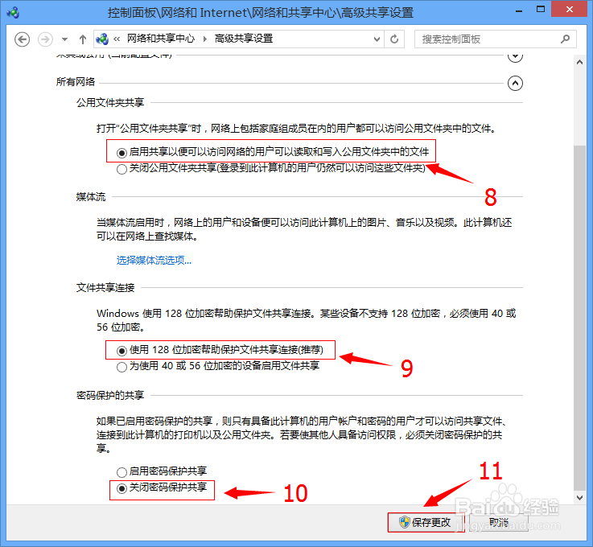Go up one folder level
The width and height of the screenshot is (593, 547).
tap(83, 39)
